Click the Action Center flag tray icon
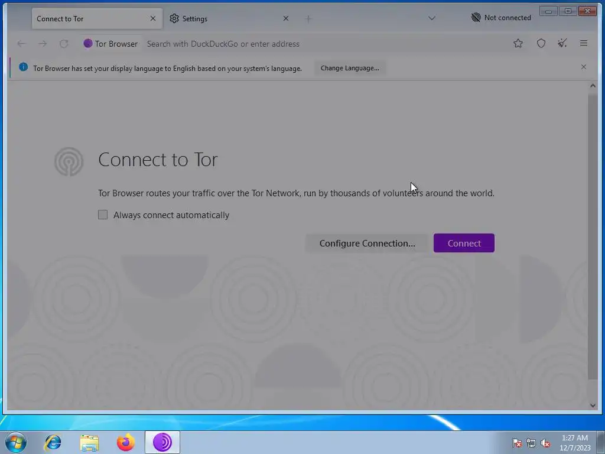 516,443
